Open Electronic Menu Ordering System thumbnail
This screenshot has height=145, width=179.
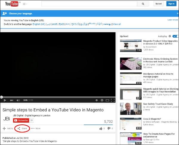pyautogui.click(x=131, y=64)
